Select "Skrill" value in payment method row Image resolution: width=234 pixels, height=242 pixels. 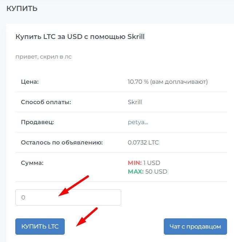(135, 102)
